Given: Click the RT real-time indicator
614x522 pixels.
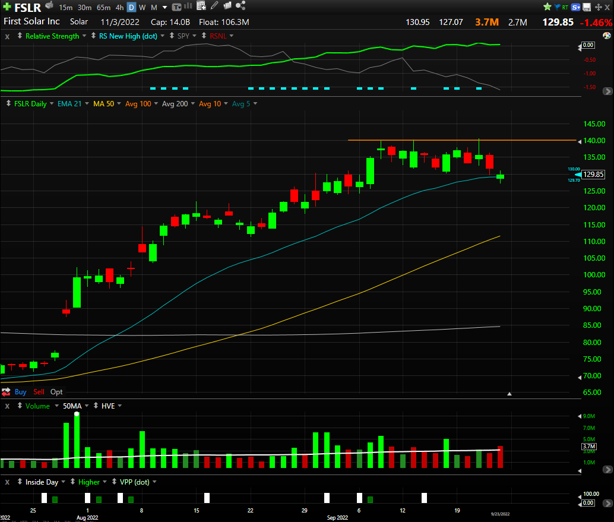Looking at the screenshot, I should click(x=565, y=8).
